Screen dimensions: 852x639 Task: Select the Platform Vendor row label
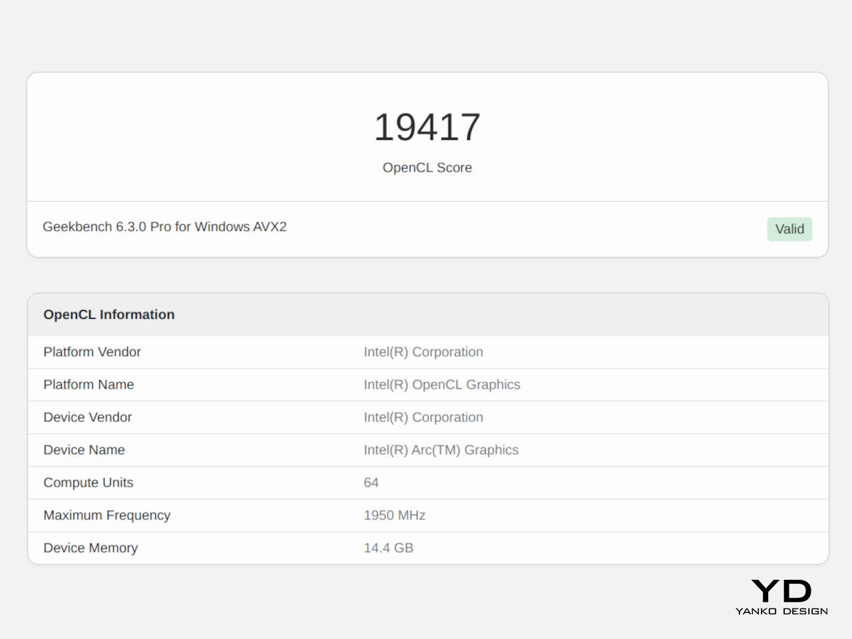point(92,352)
